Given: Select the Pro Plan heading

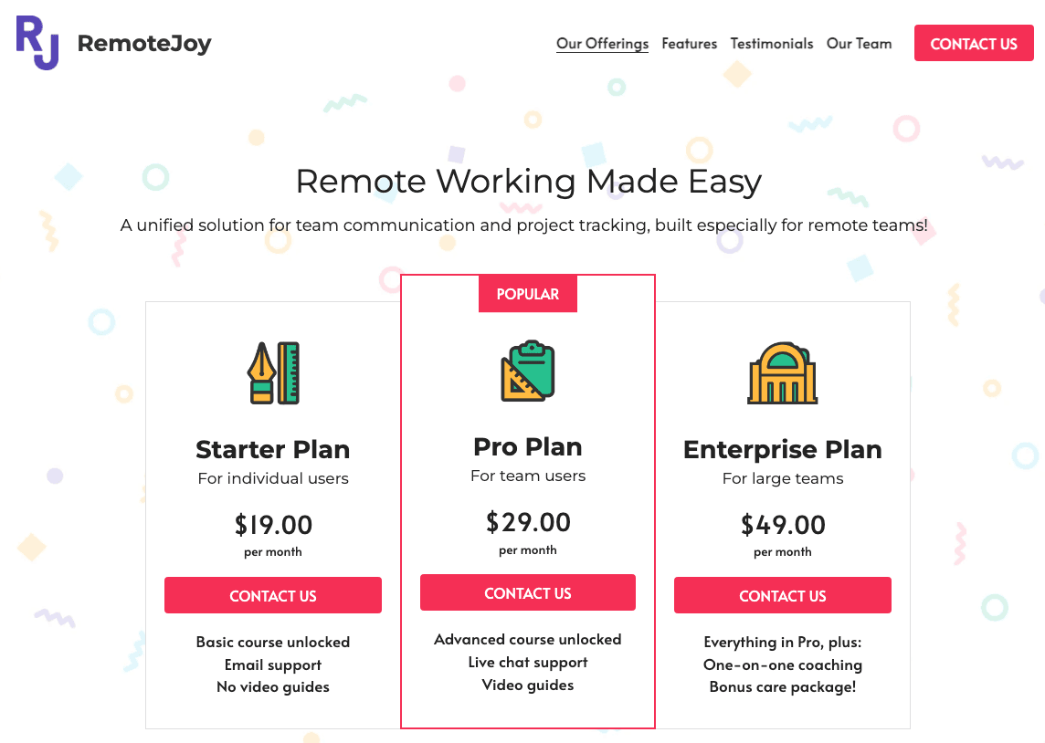Looking at the screenshot, I should tap(528, 446).
